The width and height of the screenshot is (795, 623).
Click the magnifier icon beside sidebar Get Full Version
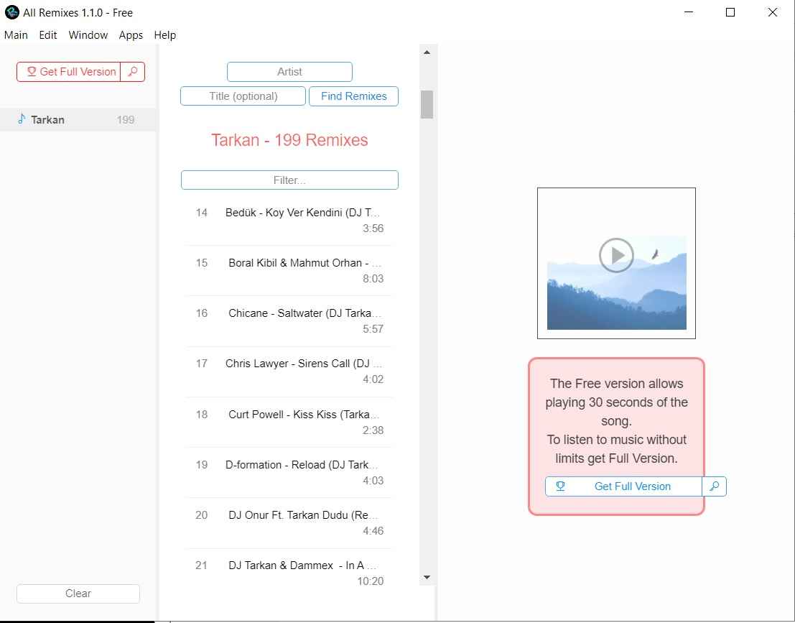coord(132,72)
